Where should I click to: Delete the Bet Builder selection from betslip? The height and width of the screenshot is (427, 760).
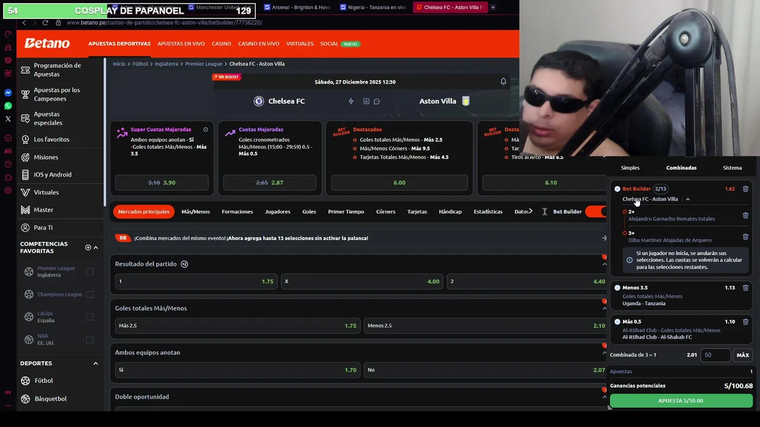pyautogui.click(x=746, y=189)
